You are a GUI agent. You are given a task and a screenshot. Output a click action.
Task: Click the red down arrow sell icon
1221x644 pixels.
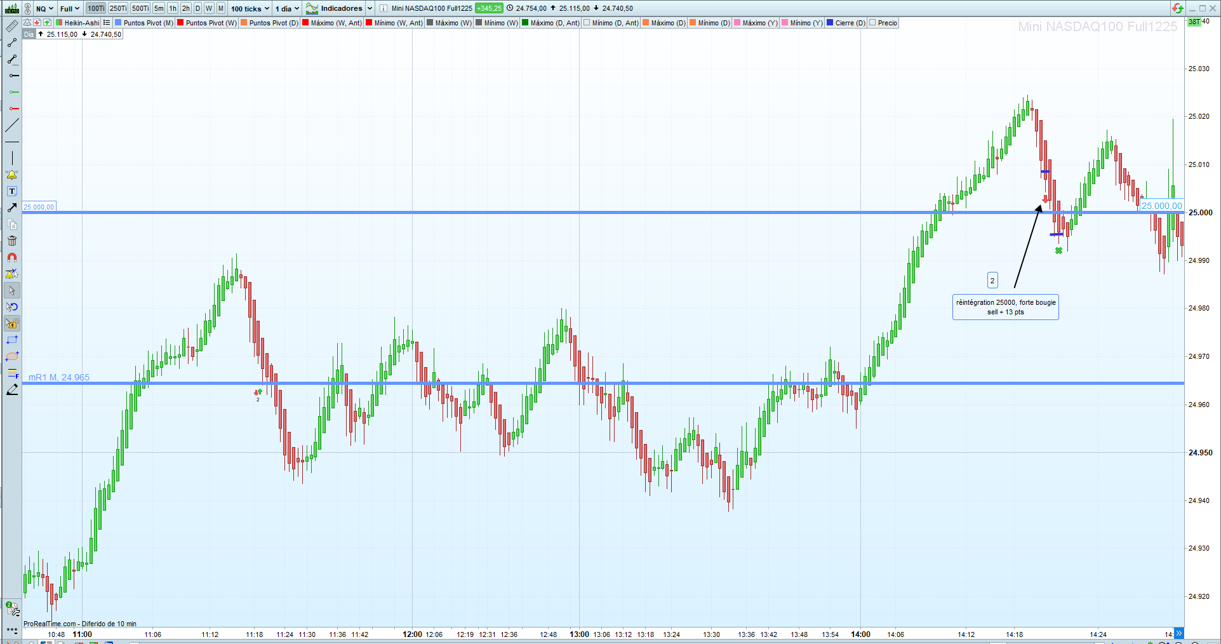coord(37,23)
